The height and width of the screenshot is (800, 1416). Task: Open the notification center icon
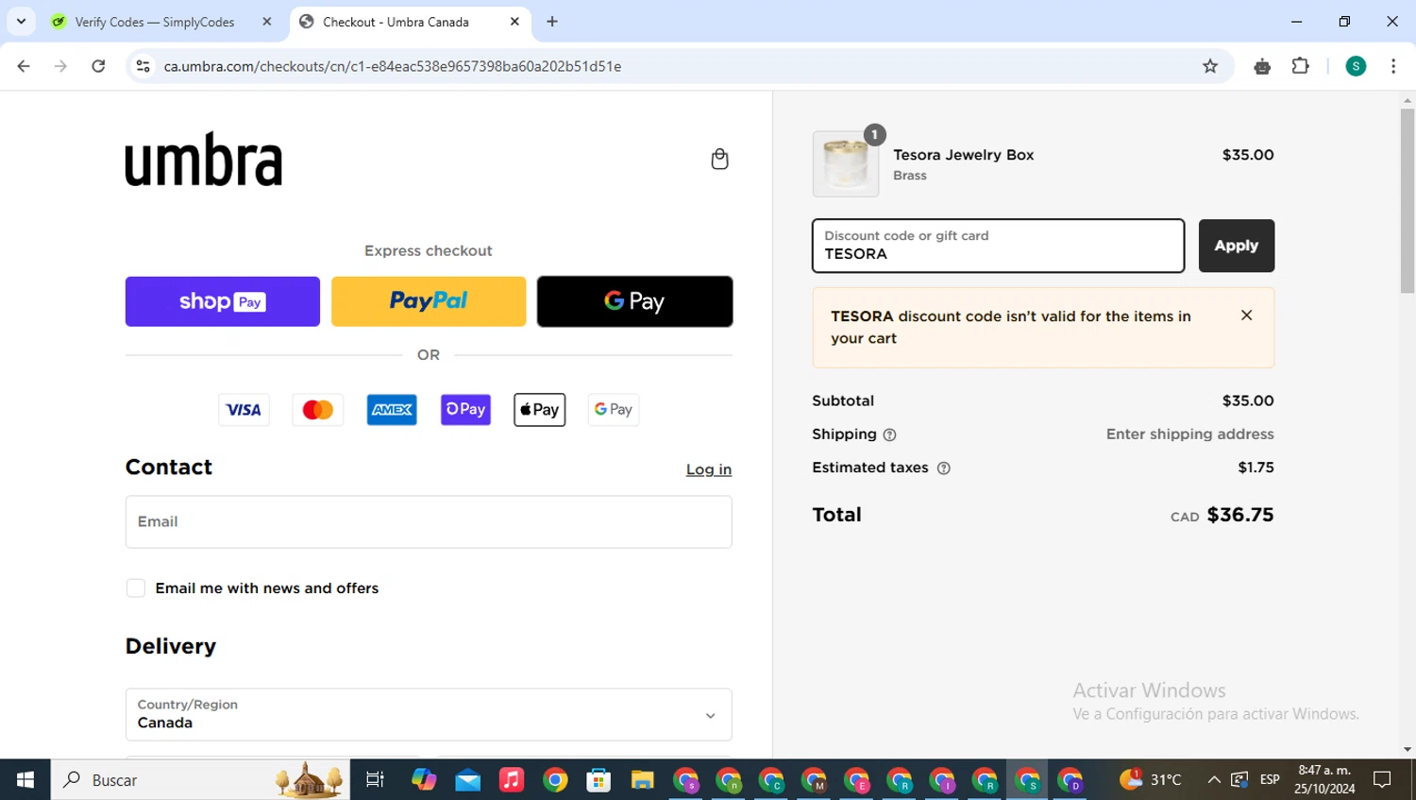(x=1382, y=779)
